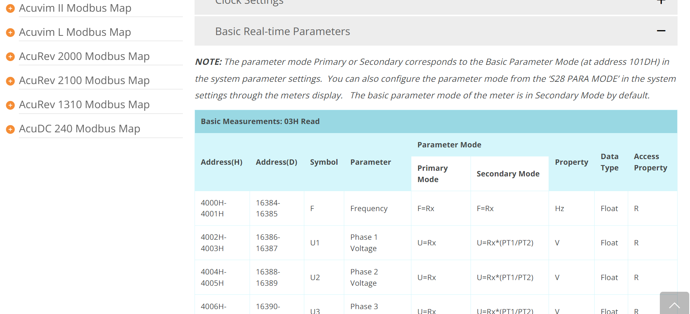This screenshot has width=690, height=314.
Task: Collapse the Basic Real-time Parameters header
Action: coord(282,31)
